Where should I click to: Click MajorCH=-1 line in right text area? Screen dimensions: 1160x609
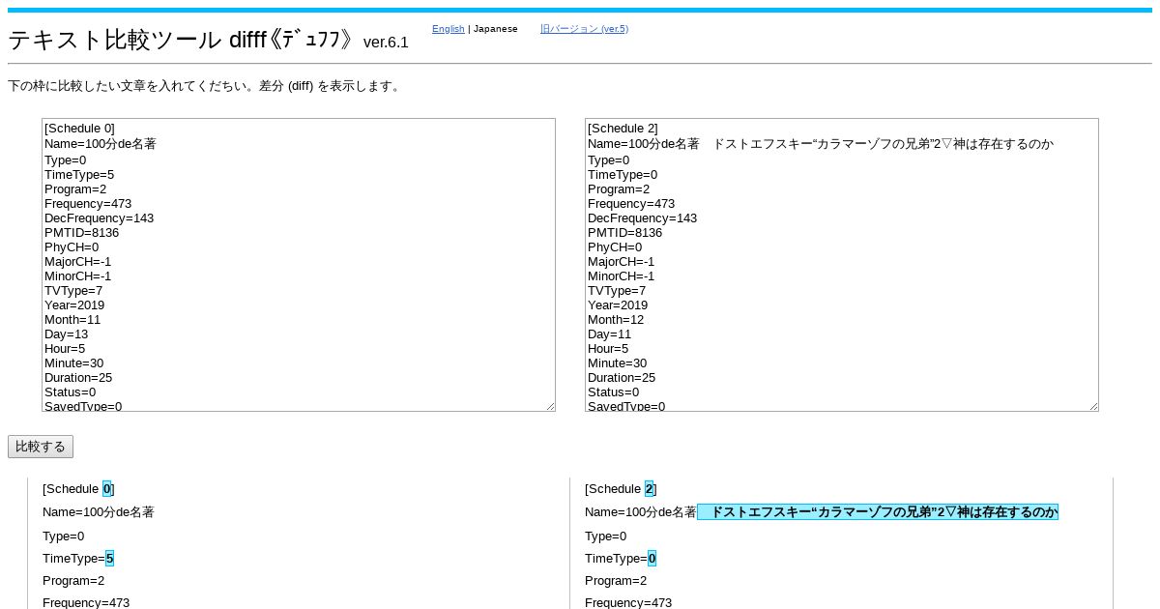click(621, 262)
